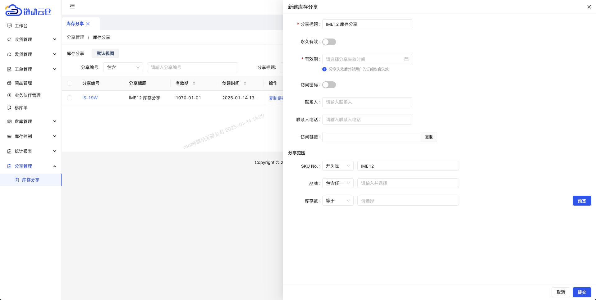
Task: Open the 移库单 menu icon
Action: [9, 107]
